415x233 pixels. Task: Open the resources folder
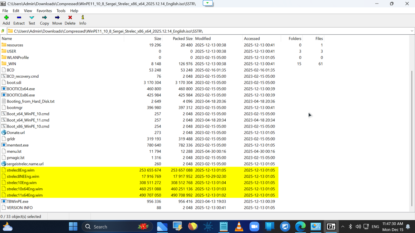coord(15,45)
